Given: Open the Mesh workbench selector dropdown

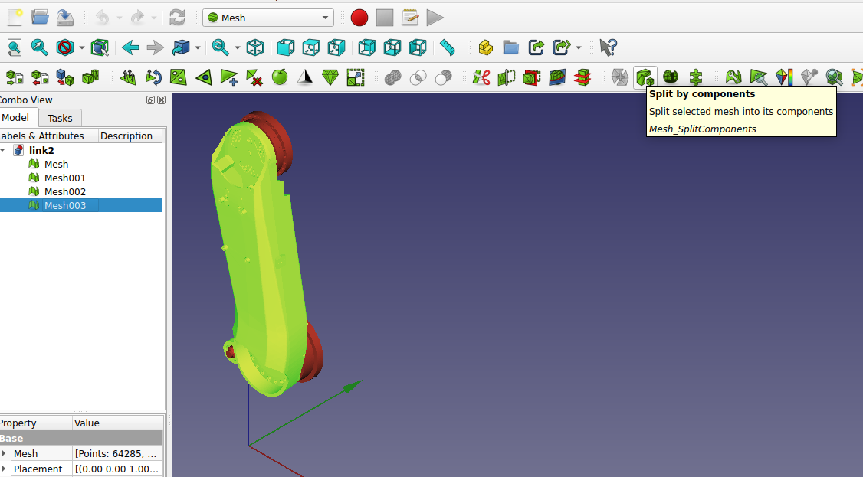Looking at the screenshot, I should (x=268, y=18).
